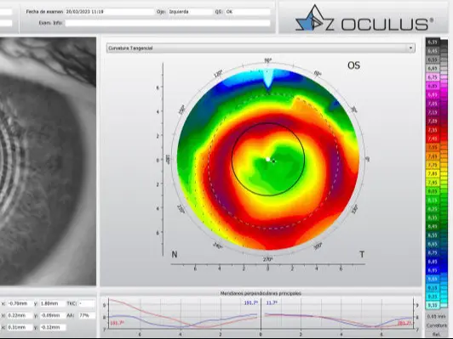Viewport: 453px width, 339px height.
Task: Click the OCULUS logo
Action: [x=364, y=19]
